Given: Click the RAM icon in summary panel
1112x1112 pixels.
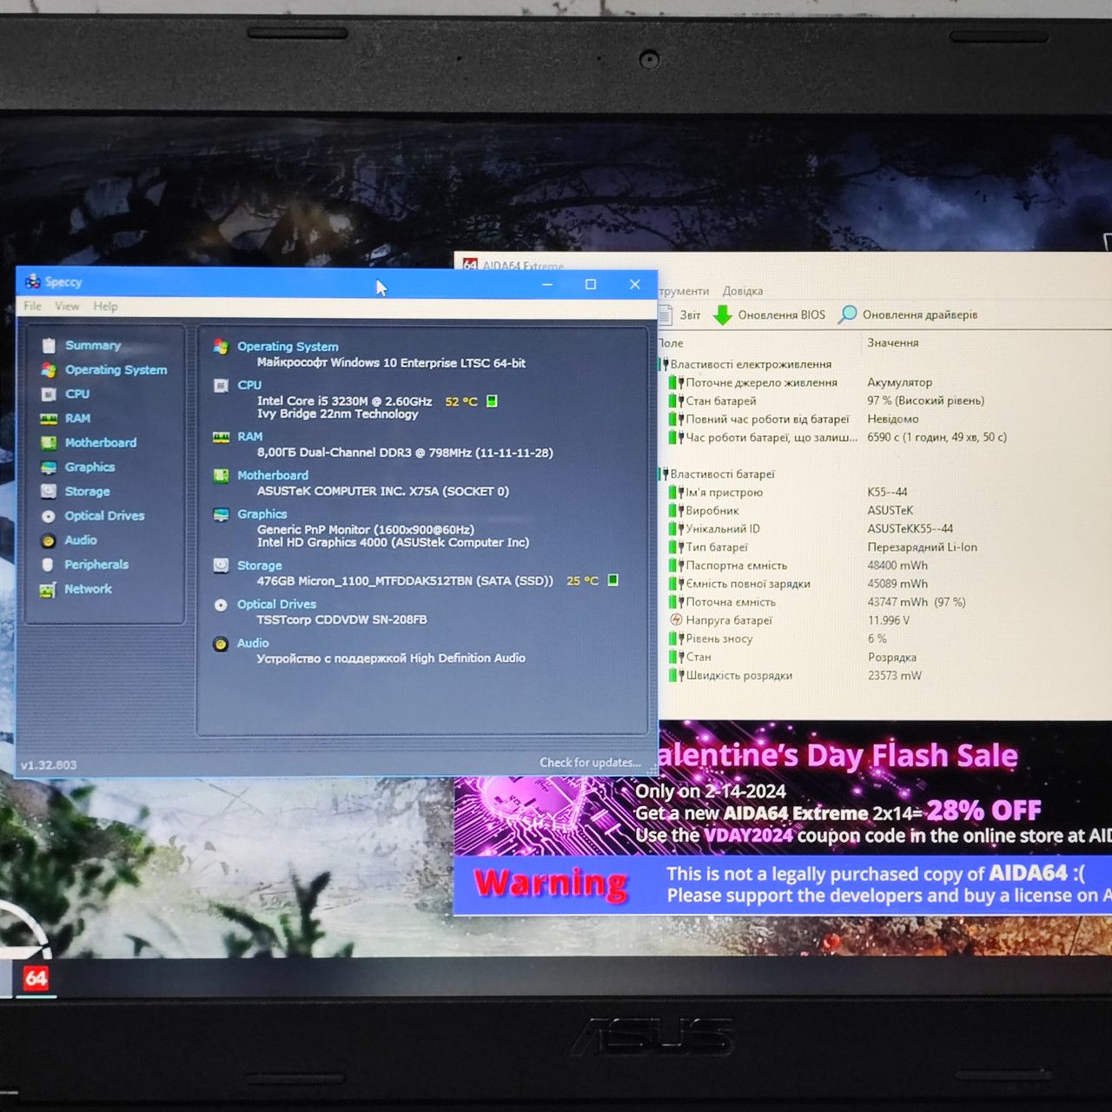Looking at the screenshot, I should (221, 437).
